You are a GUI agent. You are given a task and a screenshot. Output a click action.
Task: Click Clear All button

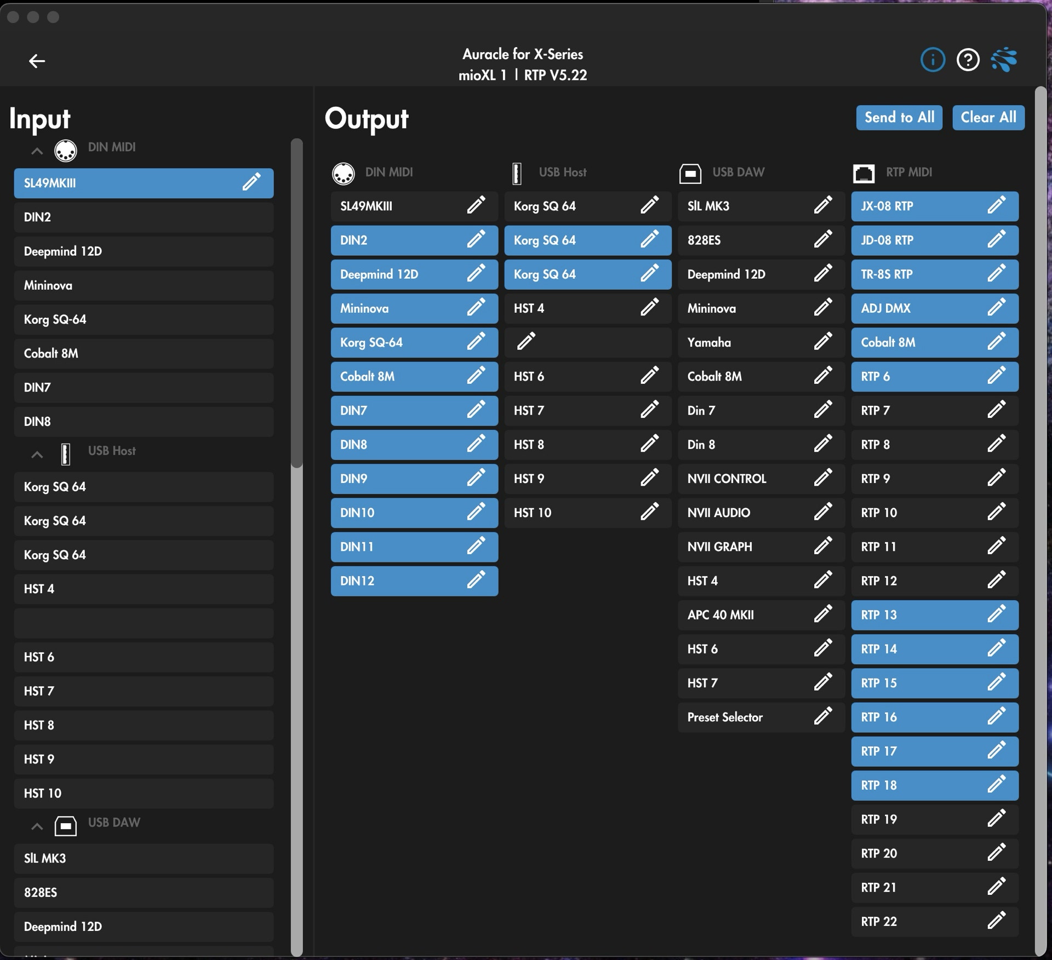(x=988, y=117)
